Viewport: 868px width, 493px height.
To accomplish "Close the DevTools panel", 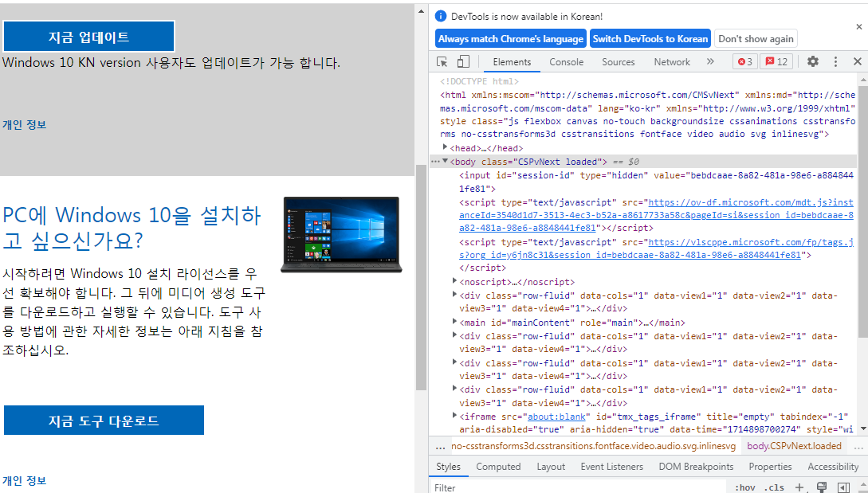I will click(x=858, y=61).
